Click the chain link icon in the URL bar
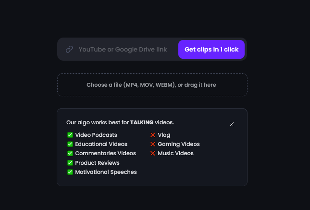Screen dimensions: 310x210 point(69,49)
